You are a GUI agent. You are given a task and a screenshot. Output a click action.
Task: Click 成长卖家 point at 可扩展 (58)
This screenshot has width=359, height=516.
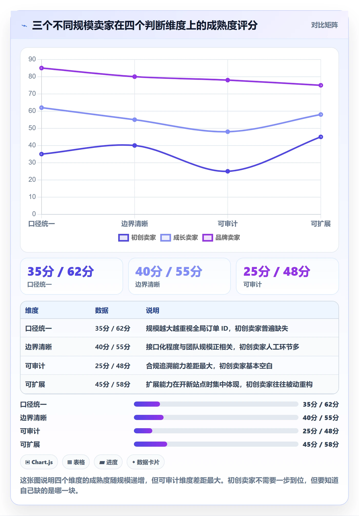click(321, 114)
